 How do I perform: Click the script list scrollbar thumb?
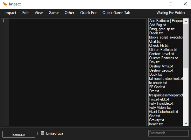coord(186,46)
